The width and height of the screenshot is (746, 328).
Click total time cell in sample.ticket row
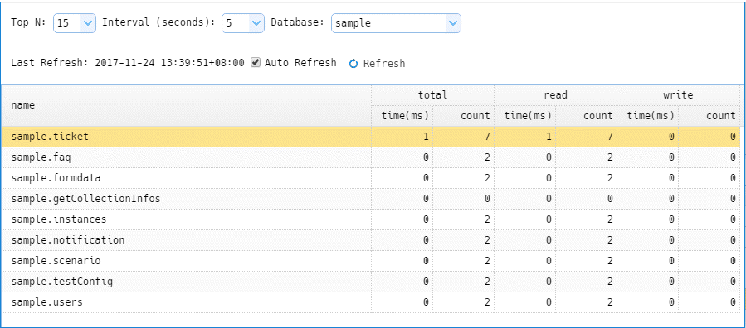click(402, 136)
